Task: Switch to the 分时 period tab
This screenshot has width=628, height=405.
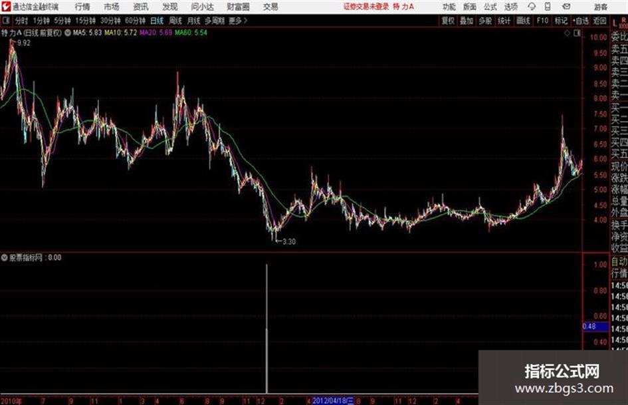Action: [21, 21]
